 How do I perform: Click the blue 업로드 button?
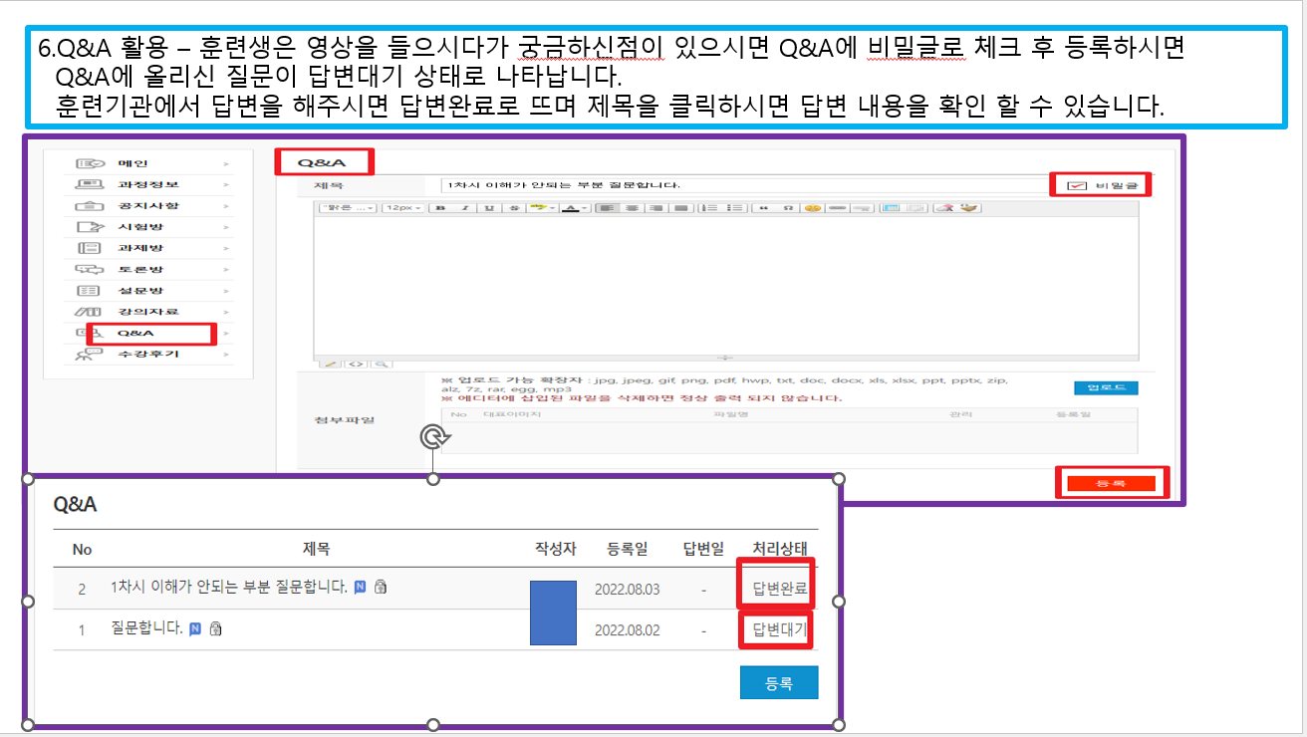coord(1106,387)
